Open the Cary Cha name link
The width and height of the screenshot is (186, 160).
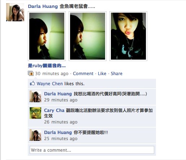pyautogui.click(x=54, y=111)
